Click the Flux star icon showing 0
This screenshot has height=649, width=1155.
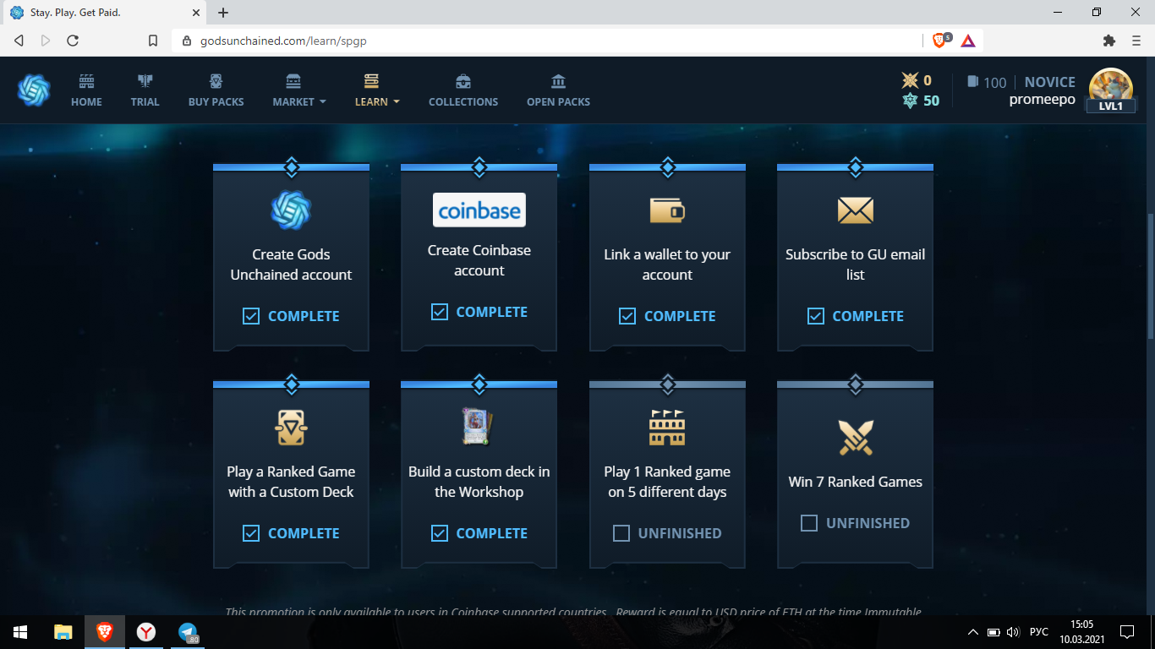coord(910,80)
